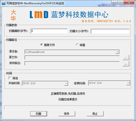Viewport: 136px width, 121px height.
Task: Click the 版本: 1.6.0 text
Action: tap(123, 21)
